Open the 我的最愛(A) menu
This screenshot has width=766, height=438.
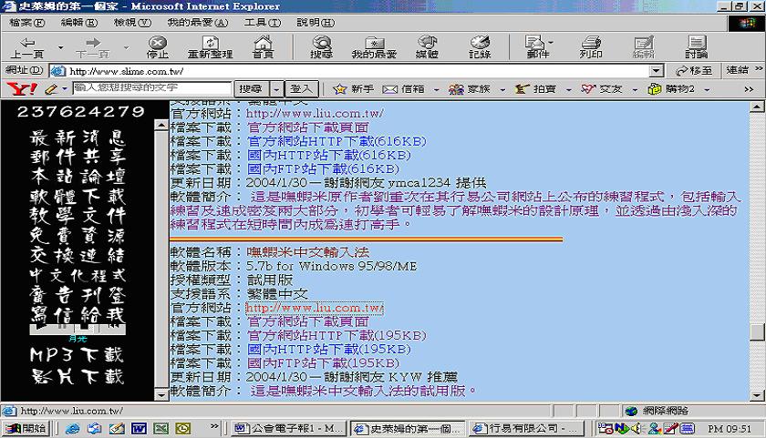197,23
